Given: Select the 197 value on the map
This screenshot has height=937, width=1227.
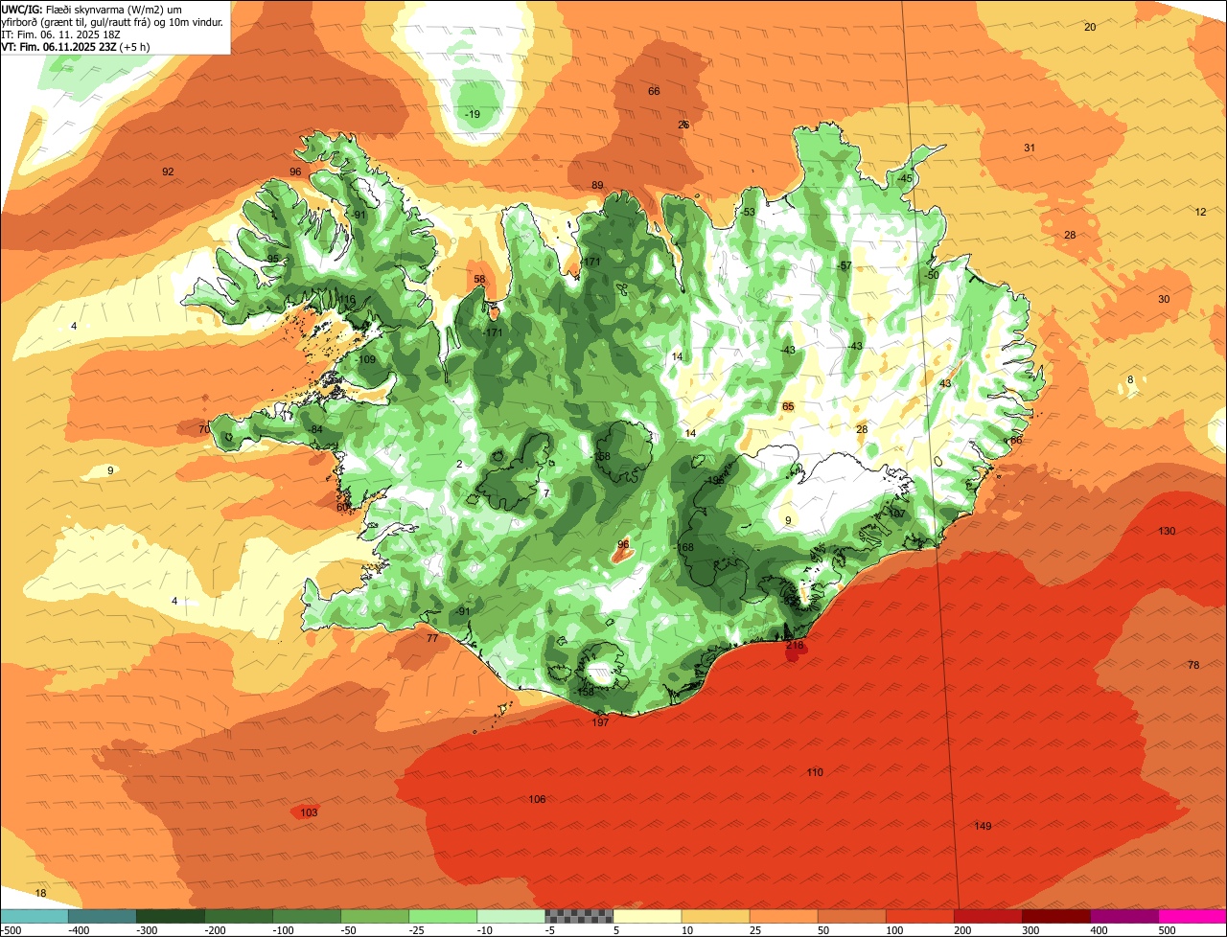Looking at the screenshot, I should (600, 722).
